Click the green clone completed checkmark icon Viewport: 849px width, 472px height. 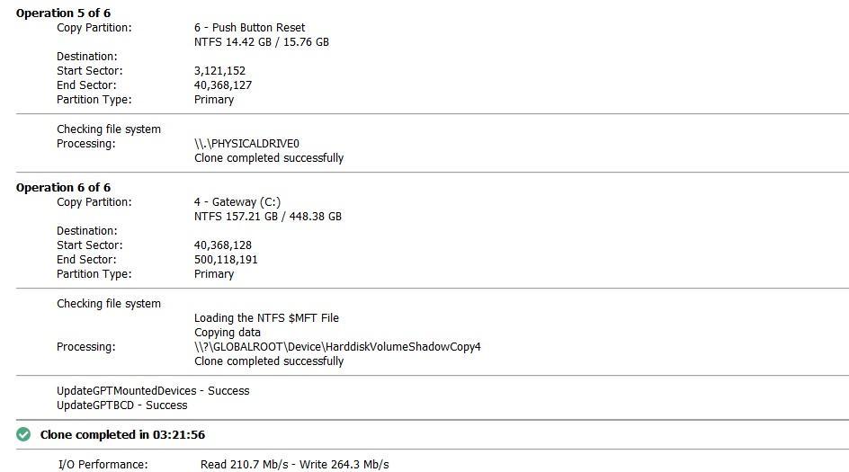point(23,434)
